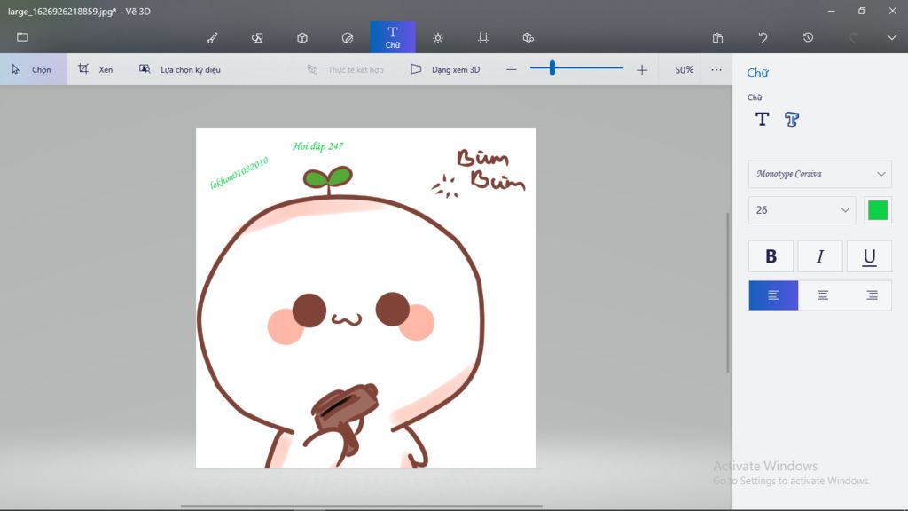Select the 2D text T icon
The height and width of the screenshot is (511, 908).
point(762,120)
